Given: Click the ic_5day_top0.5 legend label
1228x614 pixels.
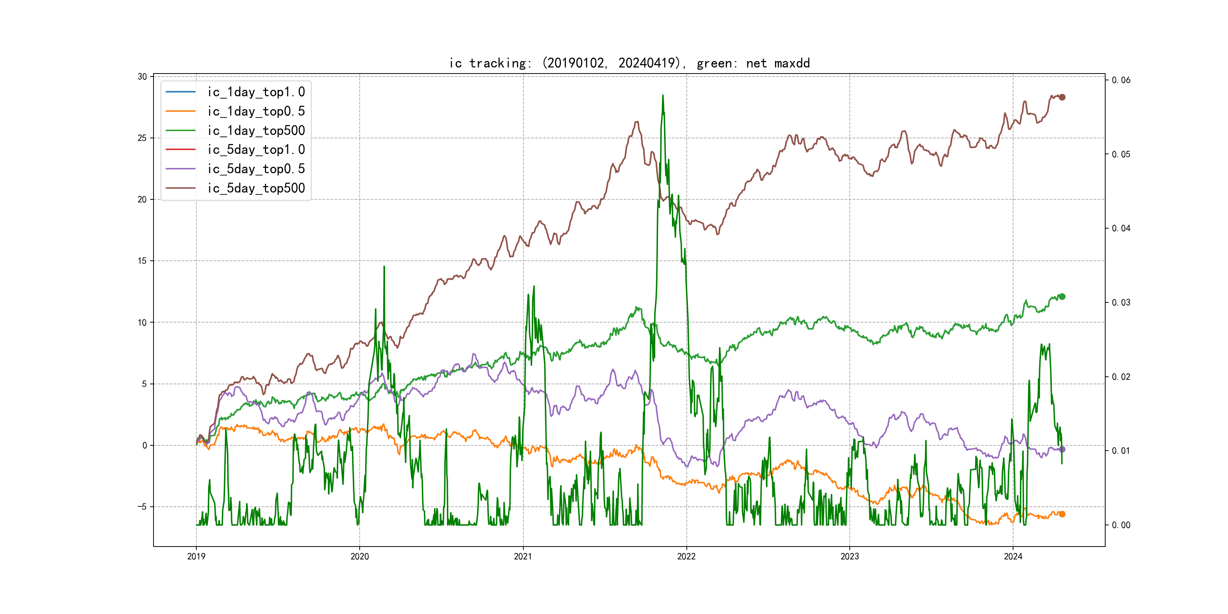Looking at the screenshot, I should pyautogui.click(x=256, y=169).
